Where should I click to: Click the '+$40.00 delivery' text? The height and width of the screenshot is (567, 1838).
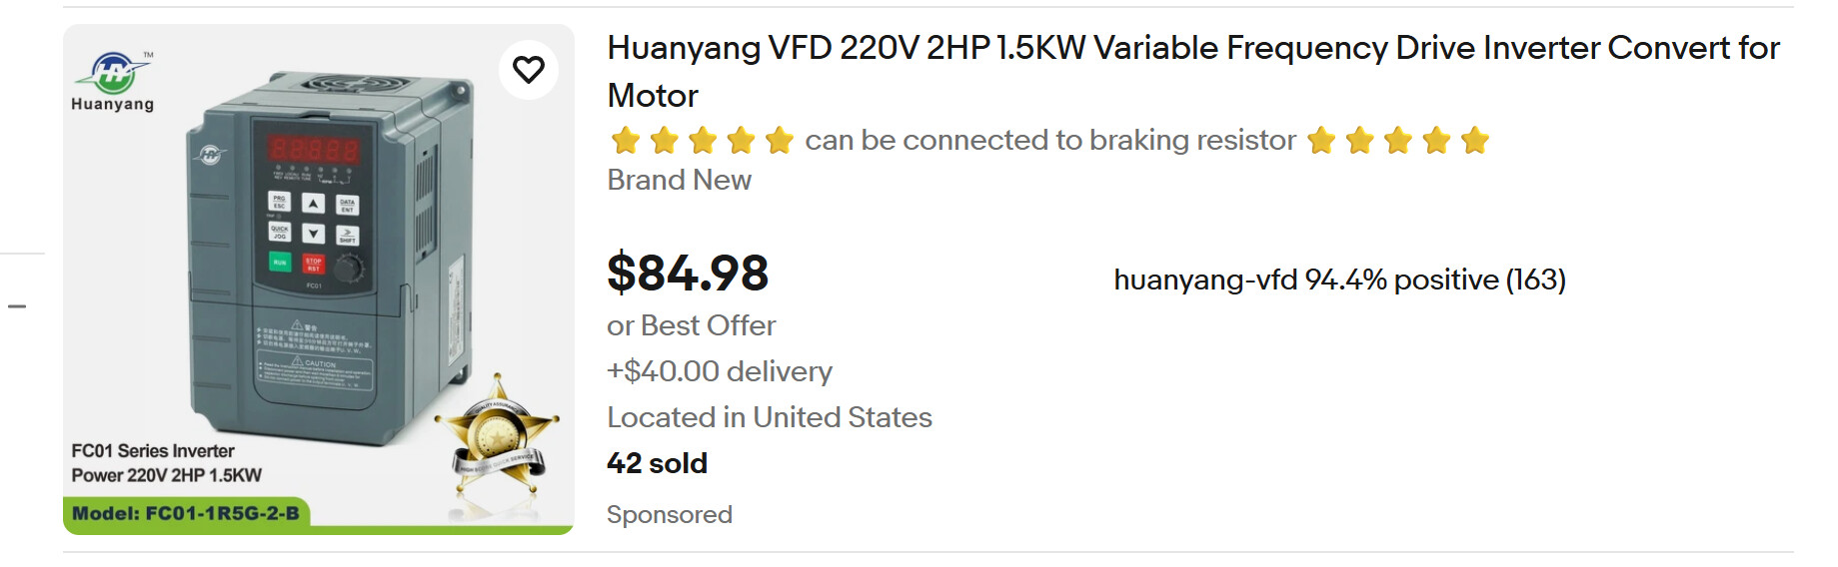click(719, 371)
